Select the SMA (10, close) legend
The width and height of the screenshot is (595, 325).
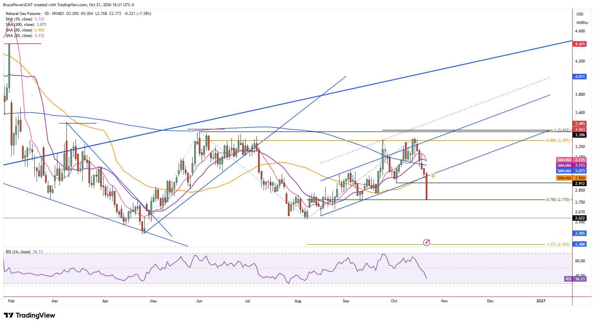point(19,19)
